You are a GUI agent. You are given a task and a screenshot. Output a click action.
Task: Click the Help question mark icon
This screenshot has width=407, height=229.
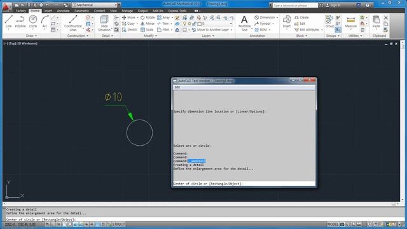368,5
